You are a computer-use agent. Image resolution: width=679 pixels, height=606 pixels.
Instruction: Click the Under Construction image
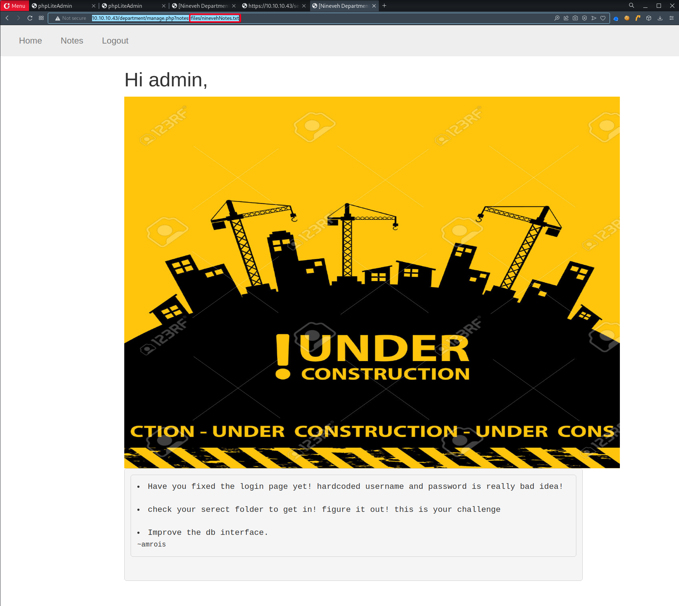click(x=372, y=282)
